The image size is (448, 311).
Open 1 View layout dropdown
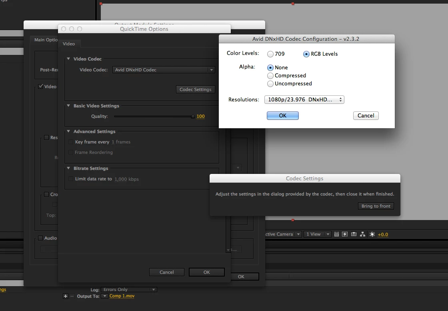click(x=318, y=234)
